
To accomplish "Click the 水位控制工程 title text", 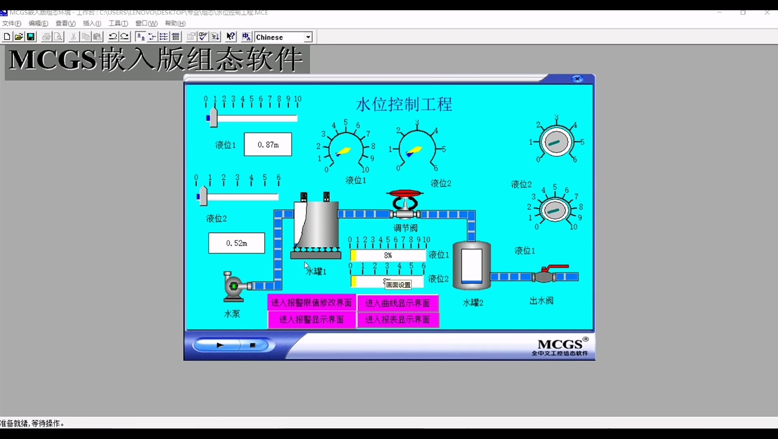I will point(404,104).
